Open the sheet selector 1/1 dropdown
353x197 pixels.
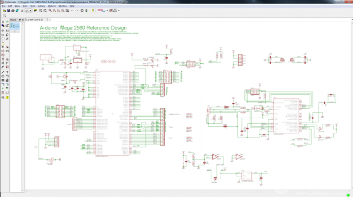click(x=28, y=10)
